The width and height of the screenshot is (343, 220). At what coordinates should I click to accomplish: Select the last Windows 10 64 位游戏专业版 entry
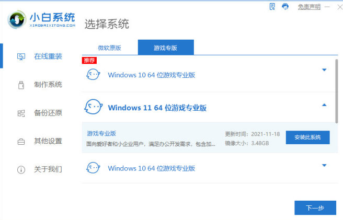tap(152, 168)
